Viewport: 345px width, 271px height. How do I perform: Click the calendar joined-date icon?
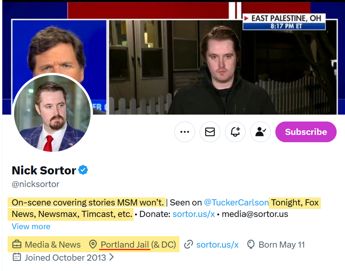(17, 257)
